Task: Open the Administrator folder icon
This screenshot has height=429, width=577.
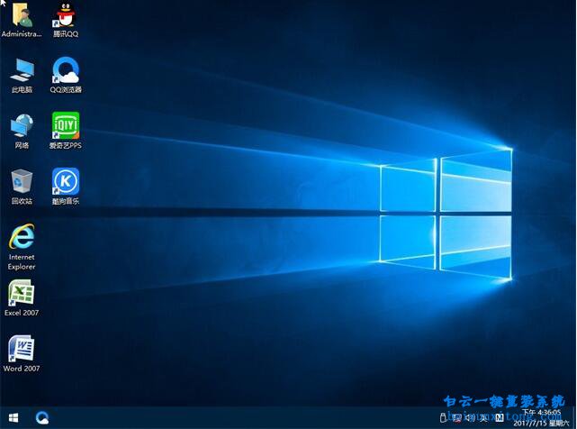Action: pyautogui.click(x=21, y=16)
